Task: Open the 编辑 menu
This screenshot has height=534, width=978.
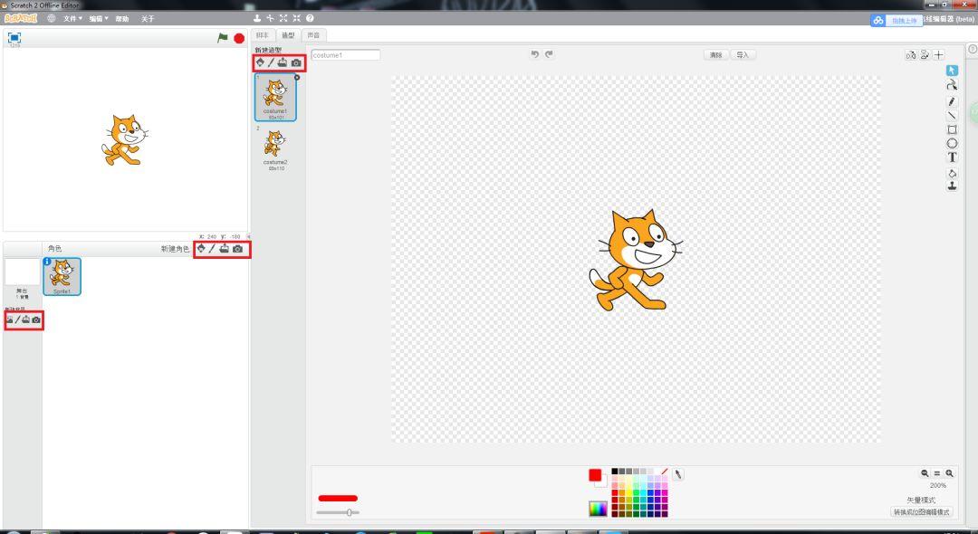Action: tap(98, 19)
